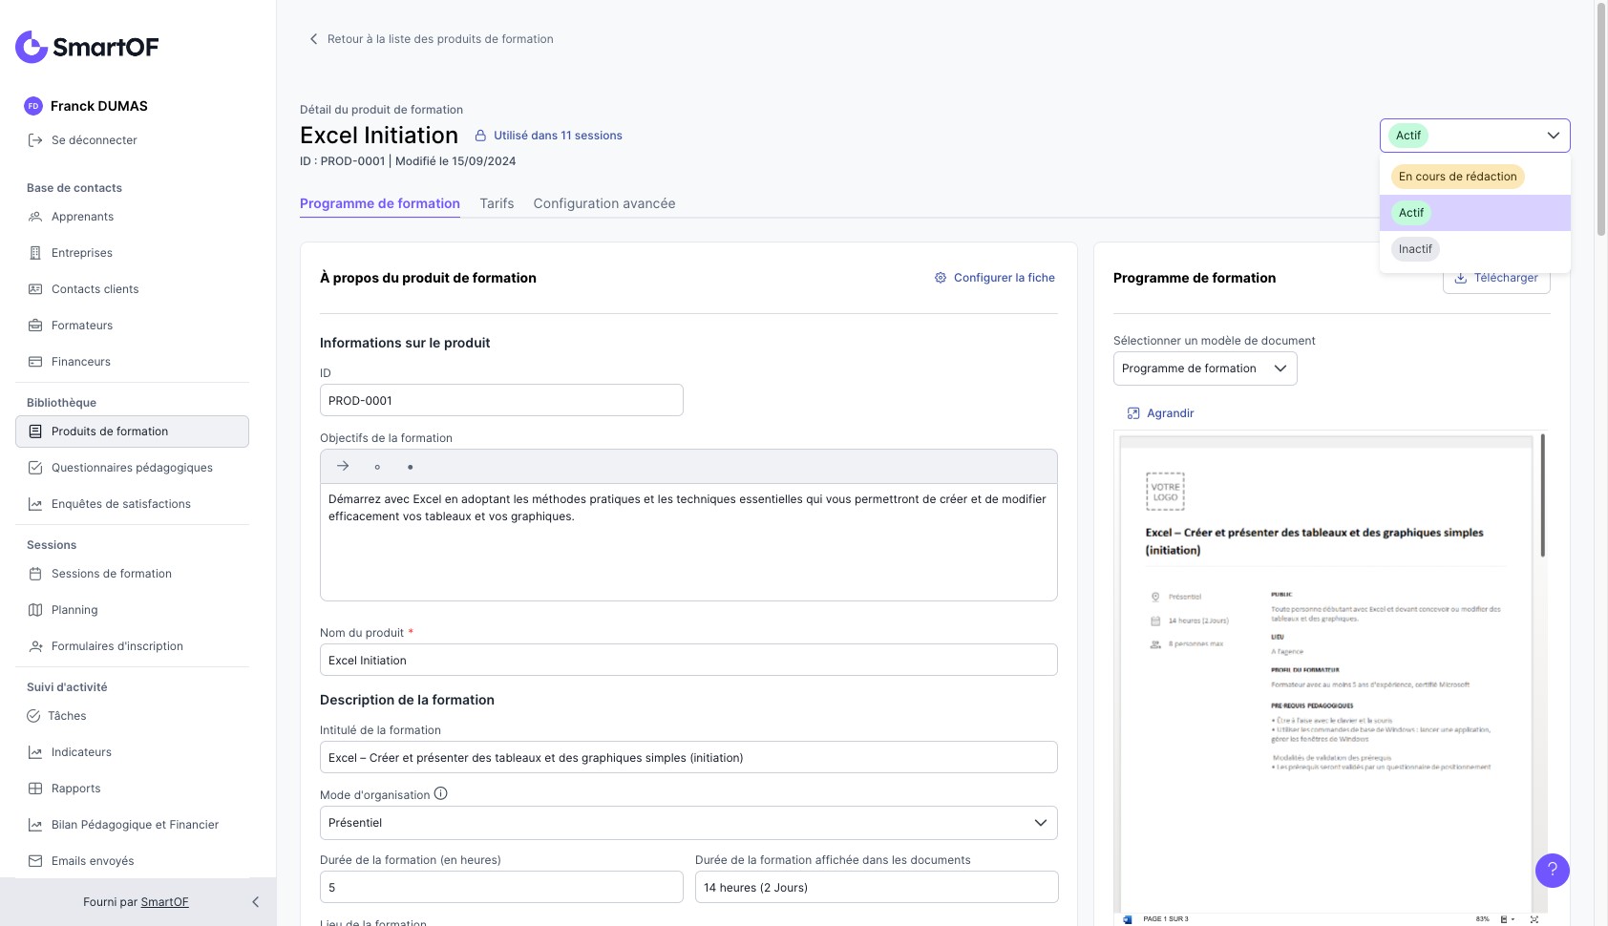The height and width of the screenshot is (926, 1608).
Task: Click the Franck DUMAS user avatar
Action: pos(33,106)
